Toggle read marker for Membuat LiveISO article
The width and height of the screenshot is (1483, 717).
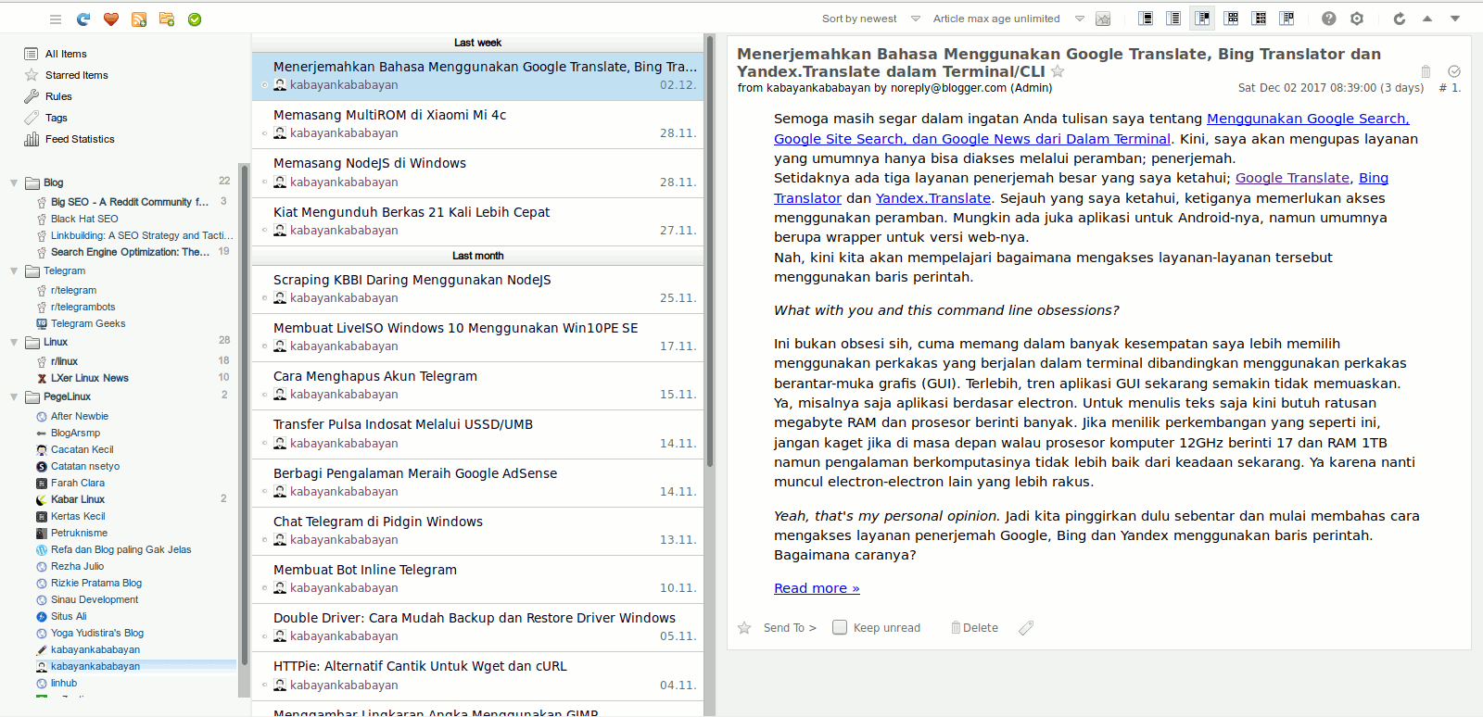click(264, 346)
